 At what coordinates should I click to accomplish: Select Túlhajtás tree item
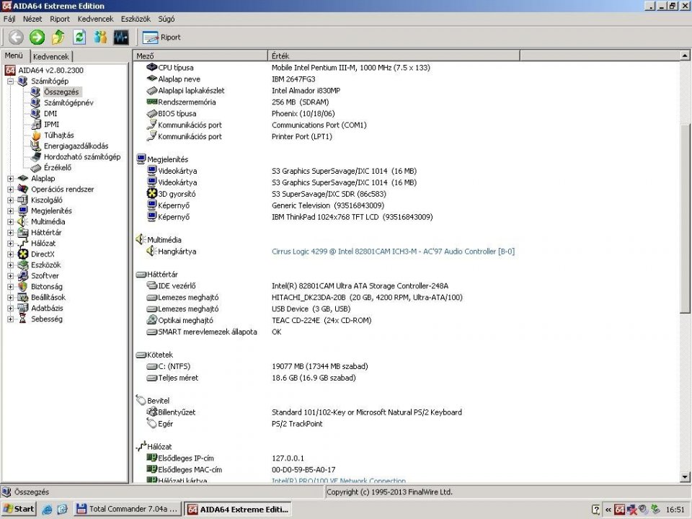point(58,135)
